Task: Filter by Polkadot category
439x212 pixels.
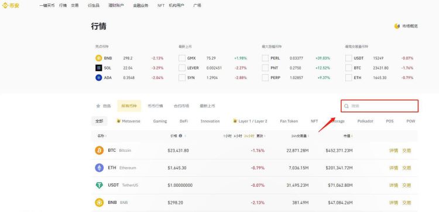Action: 365,121
